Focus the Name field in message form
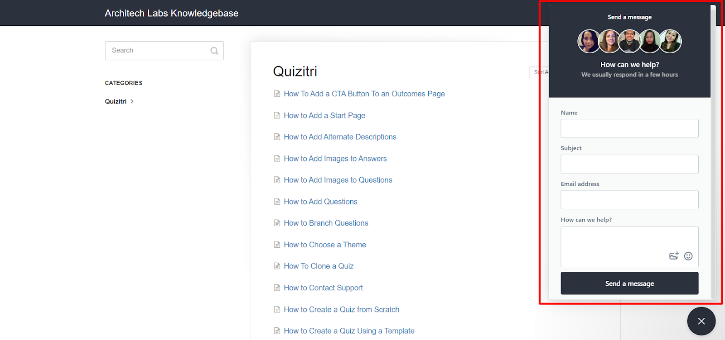 tap(629, 128)
